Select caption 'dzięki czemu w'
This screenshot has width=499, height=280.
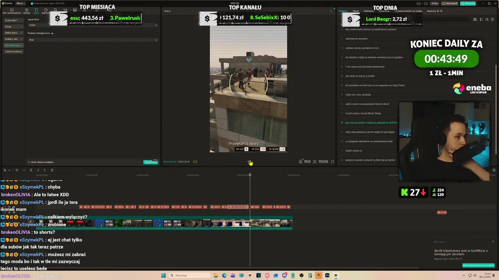pos(354,150)
